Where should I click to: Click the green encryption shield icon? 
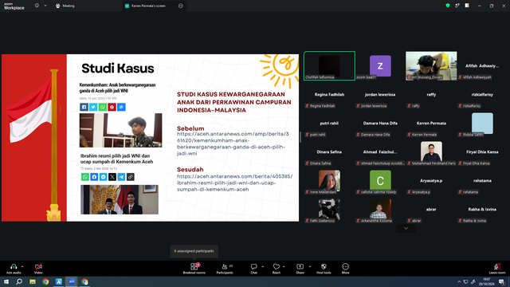pyautogui.click(x=448, y=6)
